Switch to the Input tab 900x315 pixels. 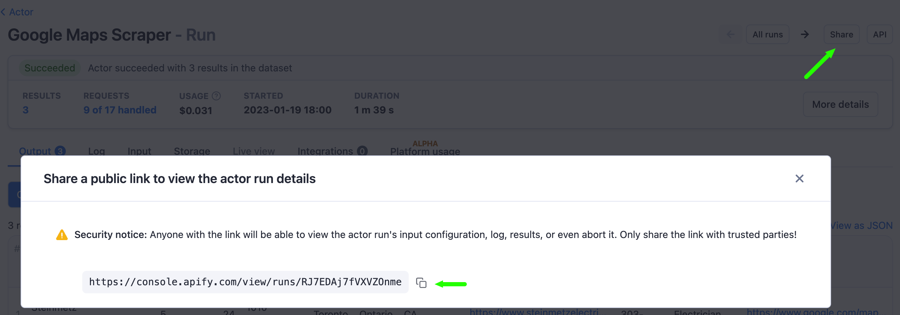click(139, 151)
